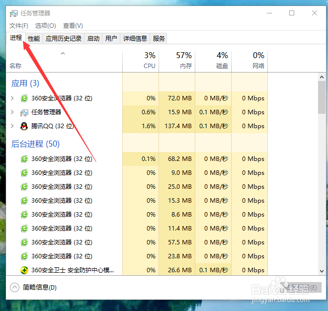The width and height of the screenshot is (328, 311).
Task: Click the 0.1% CPU value in the 68.2 MB row
Action: point(149,159)
